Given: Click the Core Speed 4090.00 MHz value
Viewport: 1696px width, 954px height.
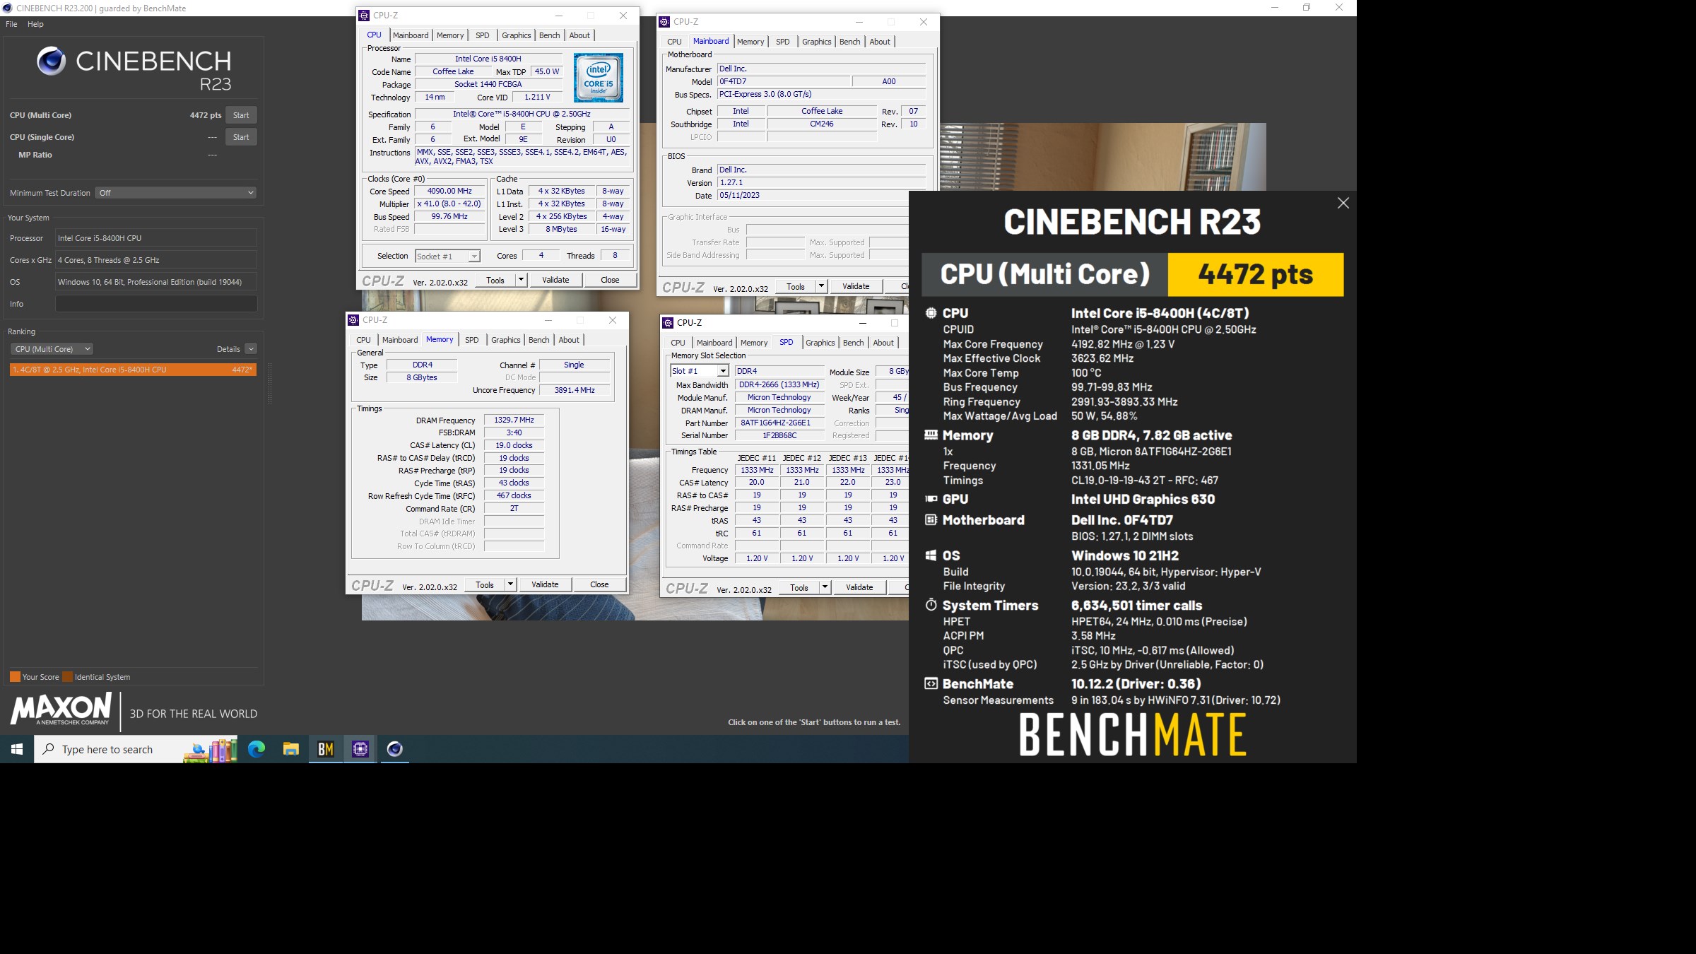Looking at the screenshot, I should click(x=449, y=192).
